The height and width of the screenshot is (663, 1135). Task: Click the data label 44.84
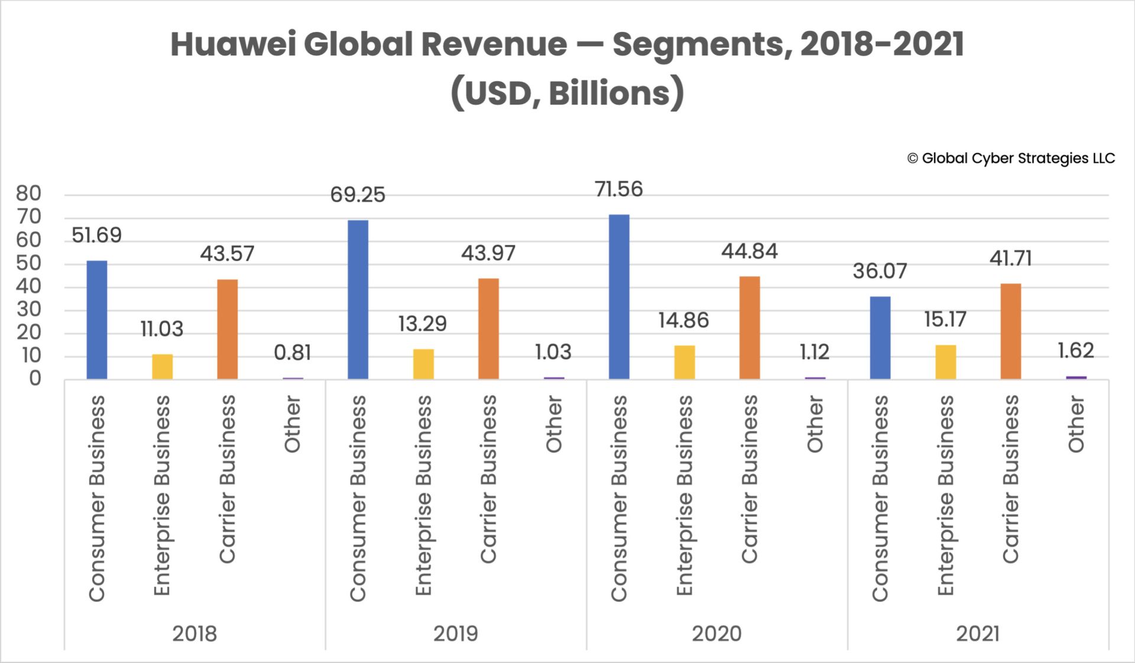pos(750,251)
